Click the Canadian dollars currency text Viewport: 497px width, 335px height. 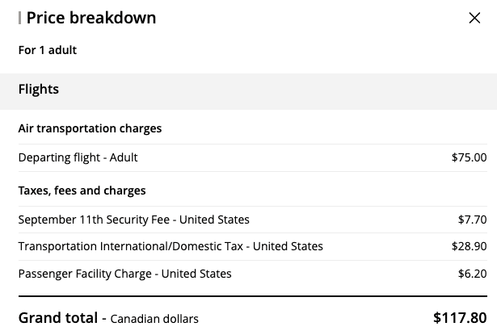(154, 318)
